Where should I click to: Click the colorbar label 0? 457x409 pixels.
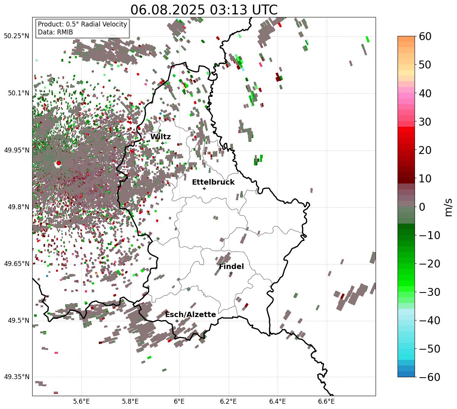point(422,207)
